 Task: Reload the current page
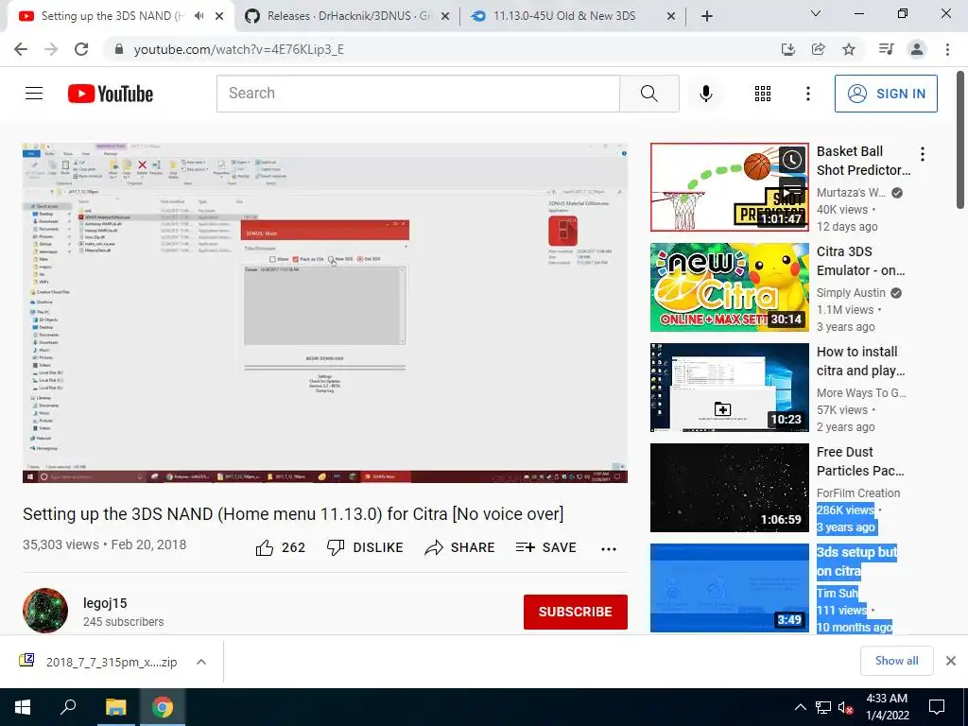(81, 49)
